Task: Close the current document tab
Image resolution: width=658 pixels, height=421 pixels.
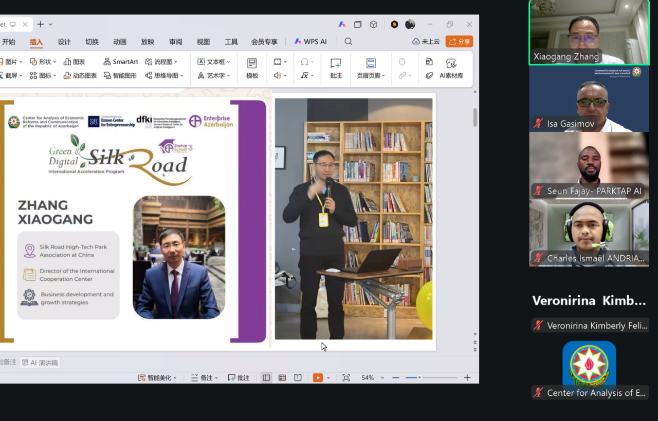Action: click(25, 24)
